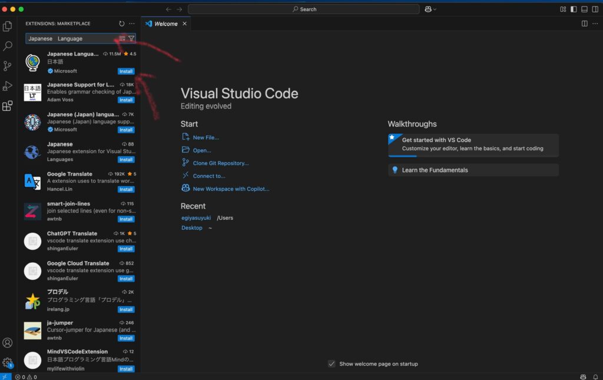The height and width of the screenshot is (380, 603).
Task: Install the Google Translate extension
Action: pyautogui.click(x=126, y=189)
